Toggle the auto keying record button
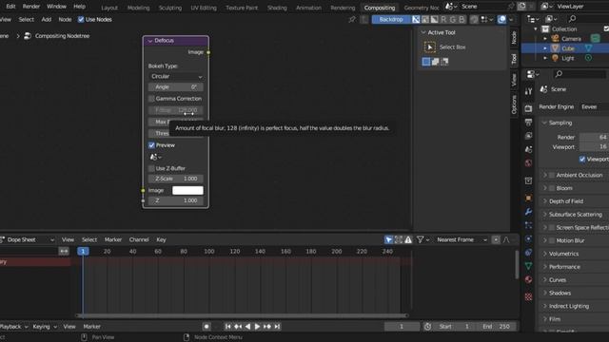Screen dimensions: 609x342 coord(206,327)
